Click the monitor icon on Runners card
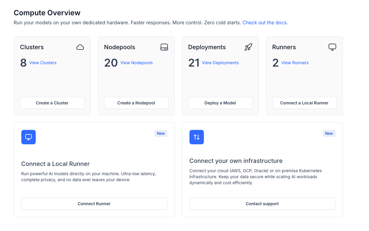Viewport: 369px width, 231px height. [x=332, y=47]
